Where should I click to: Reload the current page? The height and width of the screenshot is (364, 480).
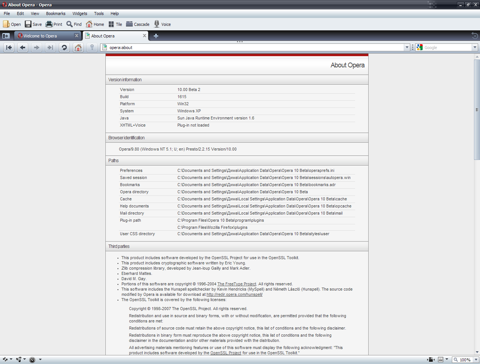(x=64, y=48)
